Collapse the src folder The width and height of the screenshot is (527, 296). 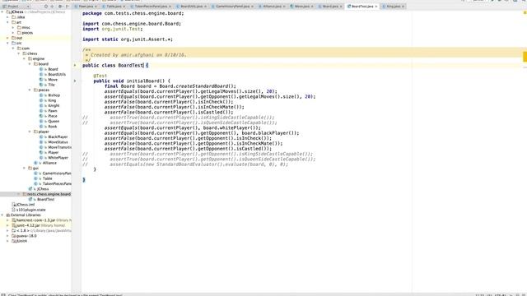pyautogui.click(x=7, y=44)
